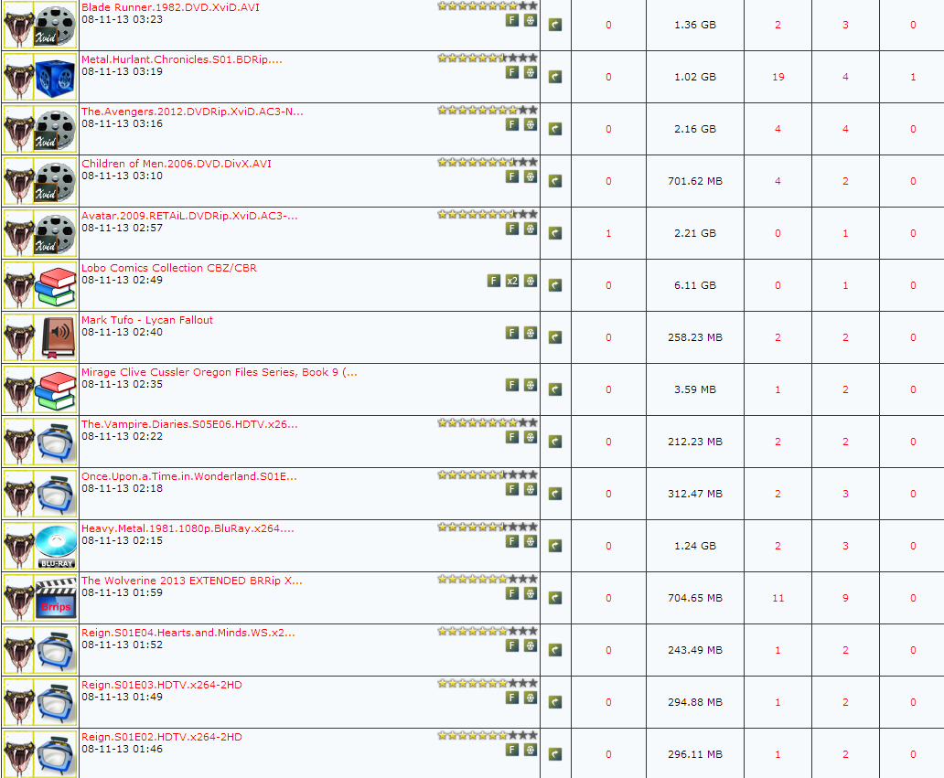This screenshot has height=778, width=944.
Task: Open the Reign.S01E02.HDTV.x264-2HD link
Action: [161, 737]
